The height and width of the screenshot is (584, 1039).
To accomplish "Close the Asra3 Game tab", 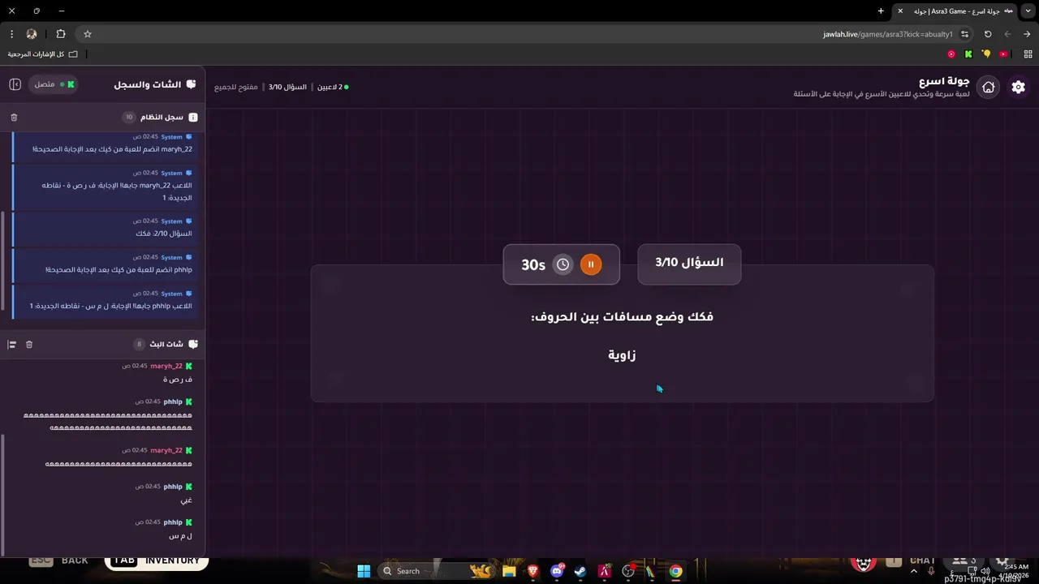I will coord(900,11).
